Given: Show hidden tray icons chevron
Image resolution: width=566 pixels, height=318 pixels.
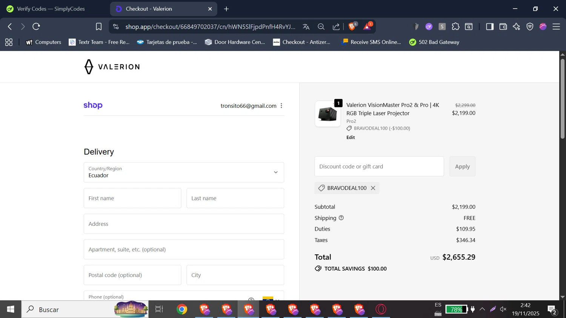Looking at the screenshot, I should (482, 309).
